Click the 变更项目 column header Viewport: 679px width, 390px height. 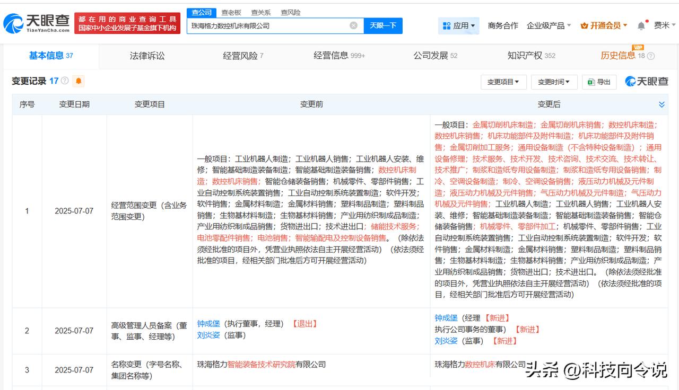(150, 104)
